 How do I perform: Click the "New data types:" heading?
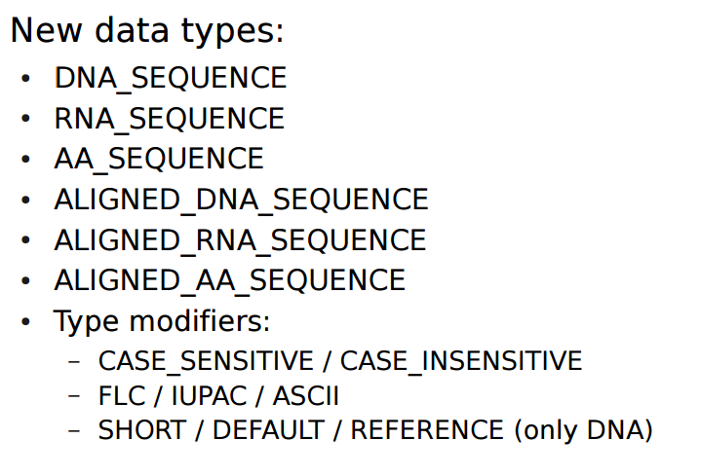point(147,31)
